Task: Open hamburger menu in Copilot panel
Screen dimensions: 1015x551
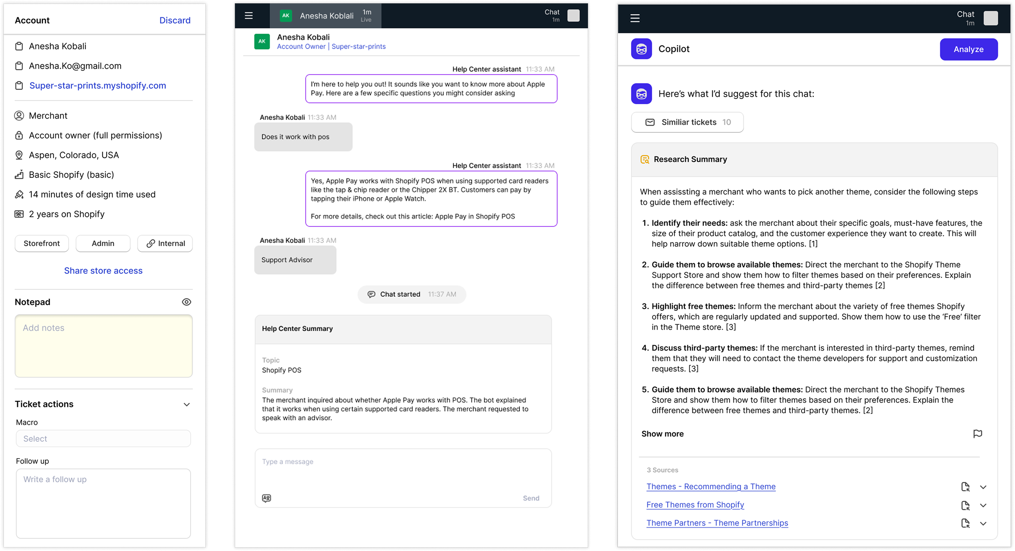Action: tap(635, 18)
